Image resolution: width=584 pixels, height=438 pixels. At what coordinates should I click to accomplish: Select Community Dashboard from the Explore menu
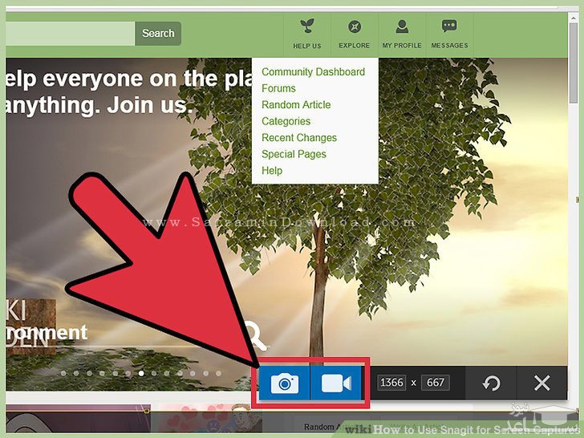pos(313,71)
